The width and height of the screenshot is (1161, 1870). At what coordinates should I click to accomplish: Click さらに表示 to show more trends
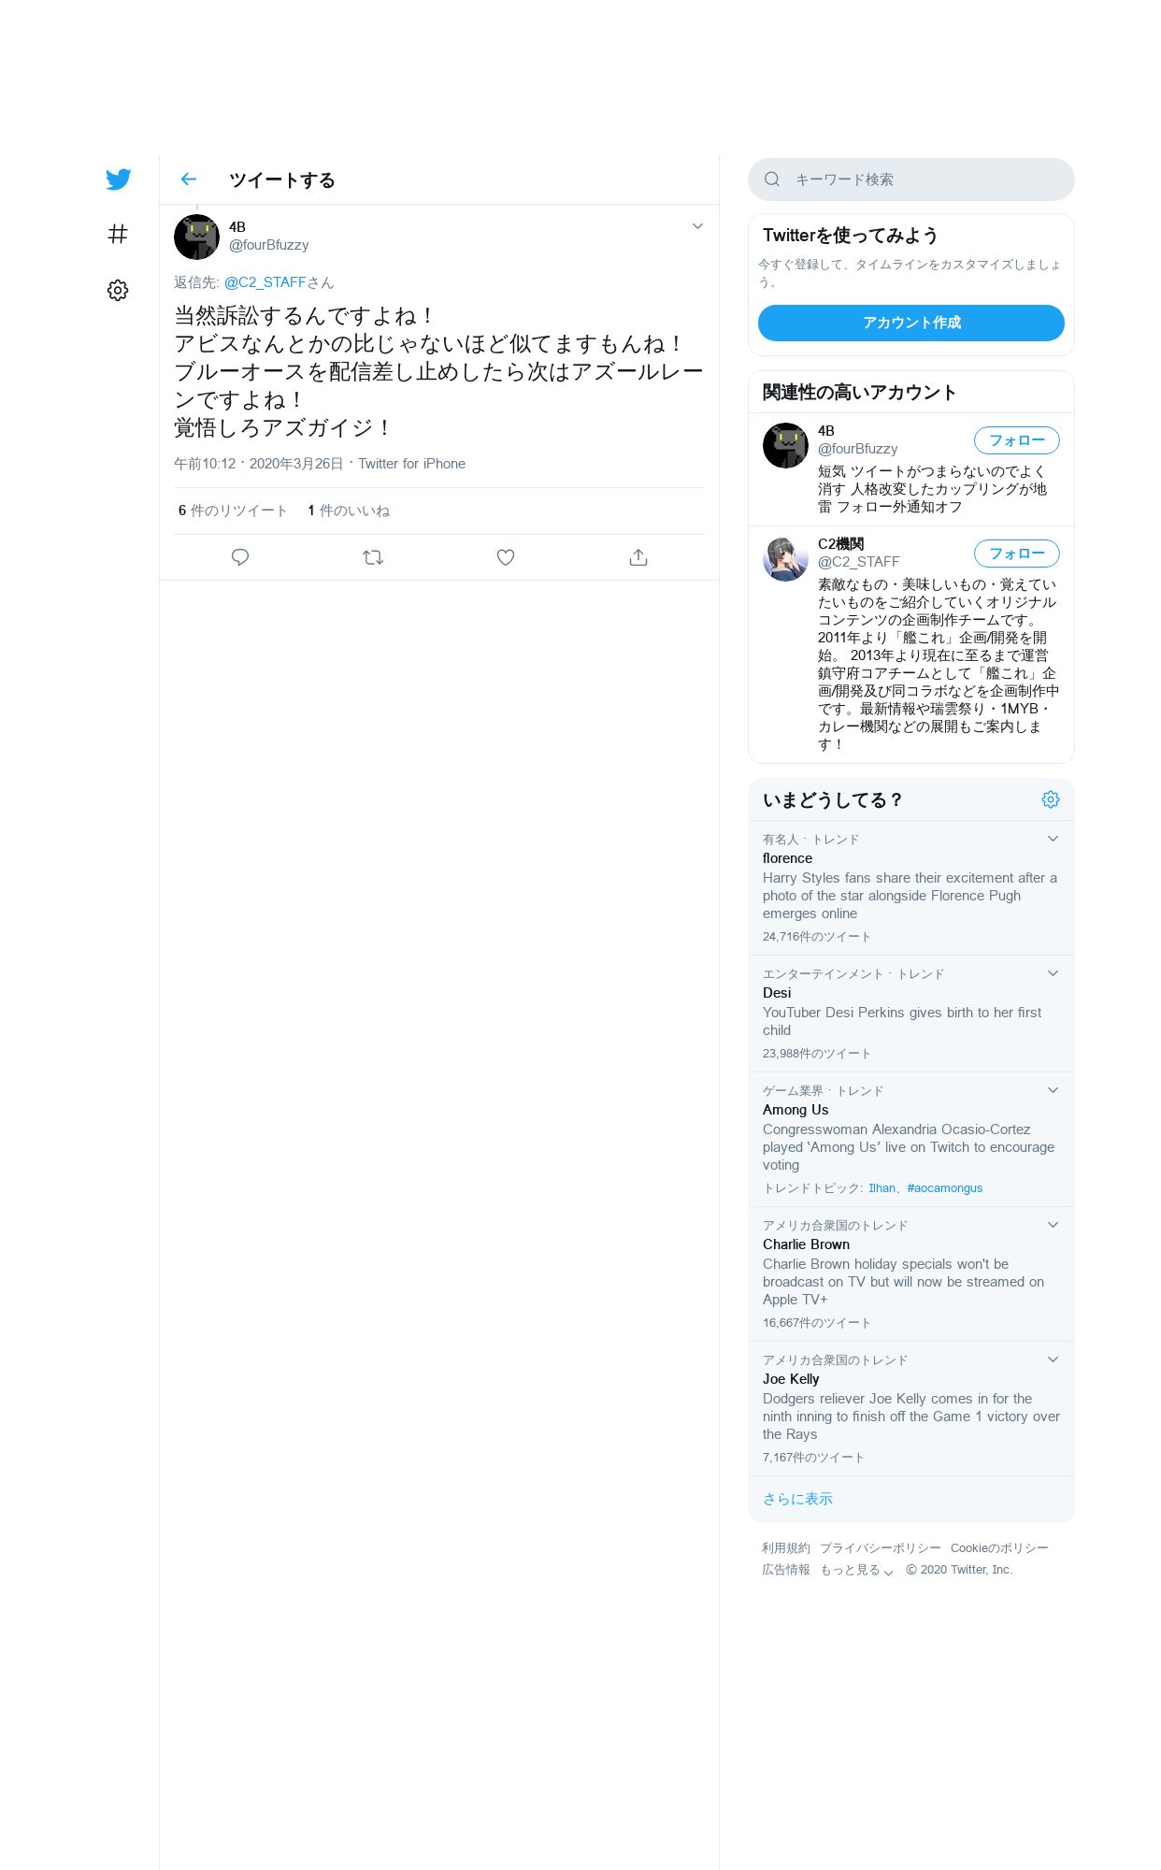pyautogui.click(x=797, y=1499)
